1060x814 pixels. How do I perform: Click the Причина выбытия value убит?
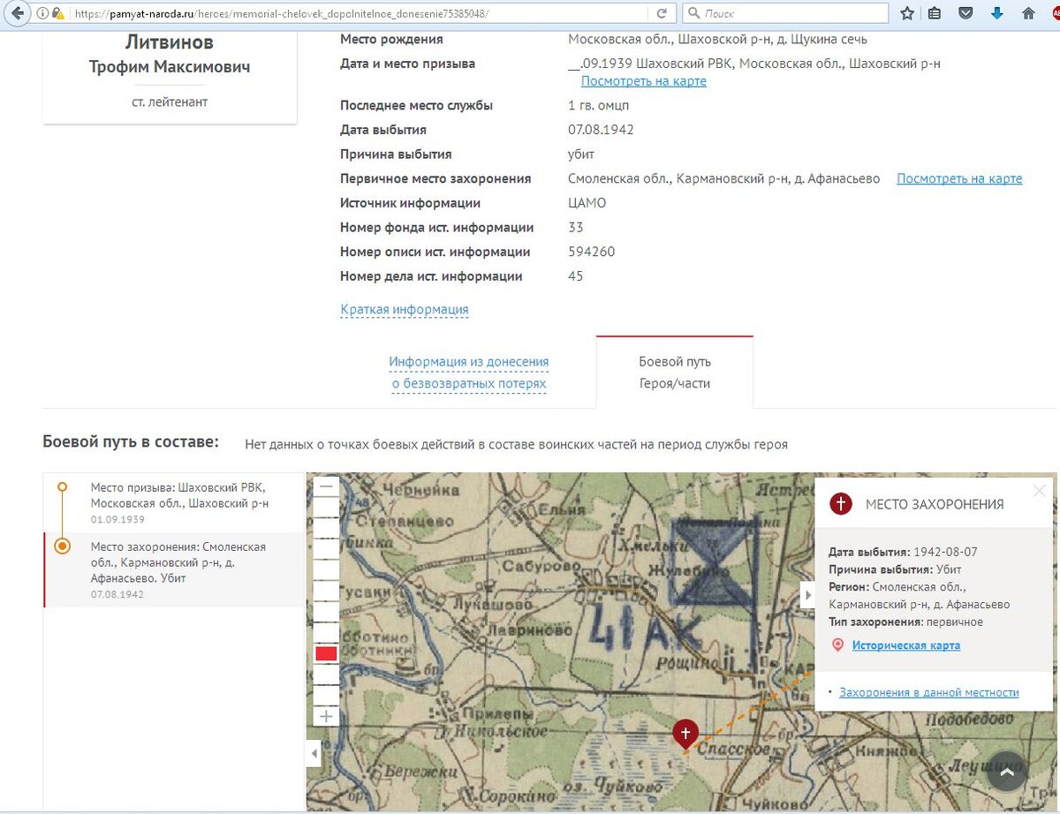point(581,155)
